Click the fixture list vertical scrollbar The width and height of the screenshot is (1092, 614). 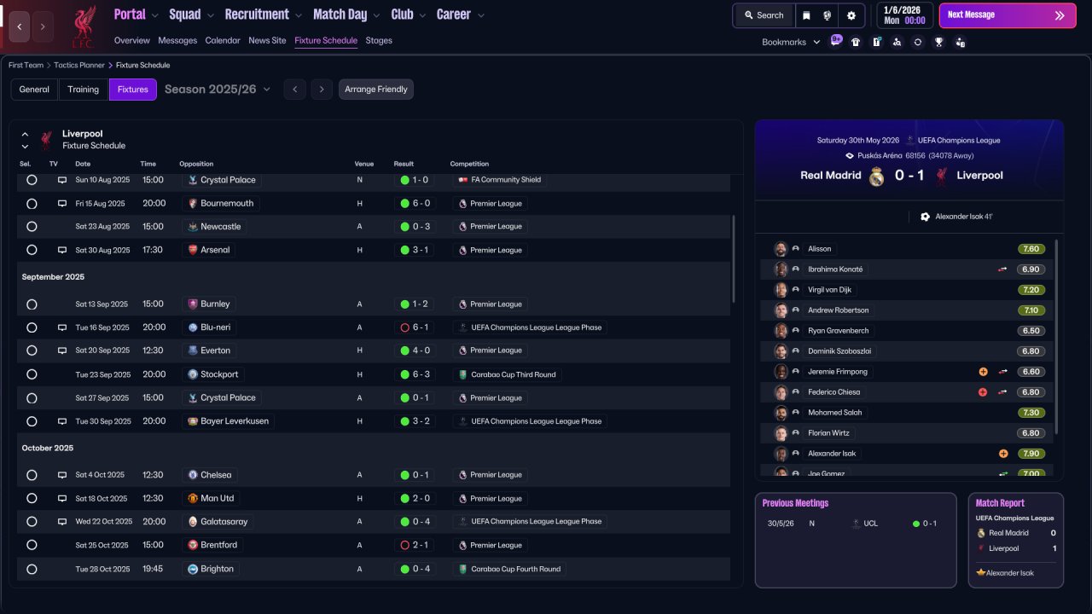tap(734, 258)
